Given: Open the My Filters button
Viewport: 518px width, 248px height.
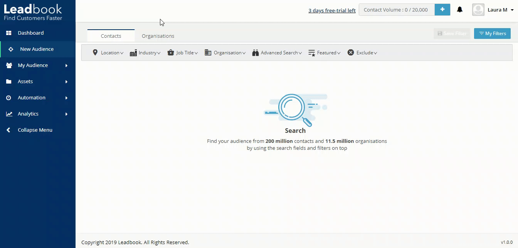Looking at the screenshot, I should click(x=492, y=34).
